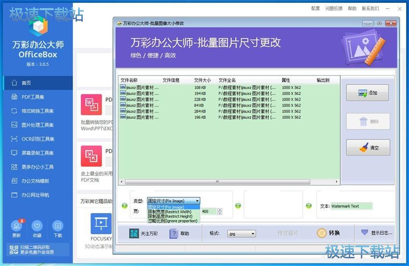Click the QR code upgrade info banner
This screenshot has height=266, width=409.
(x=38, y=250)
